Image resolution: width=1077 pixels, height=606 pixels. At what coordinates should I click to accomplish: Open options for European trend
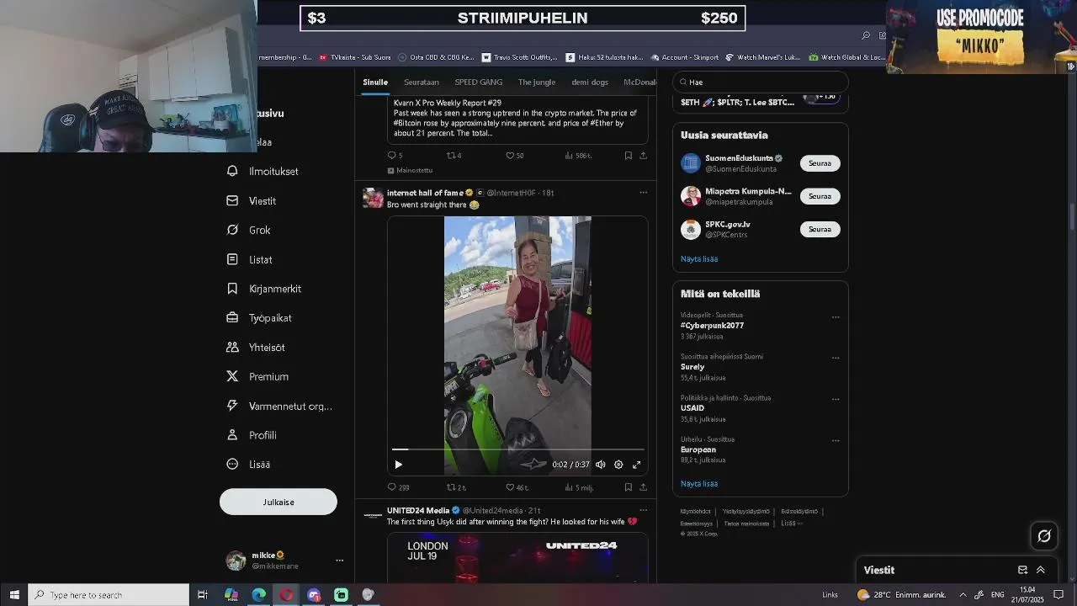[836, 440]
